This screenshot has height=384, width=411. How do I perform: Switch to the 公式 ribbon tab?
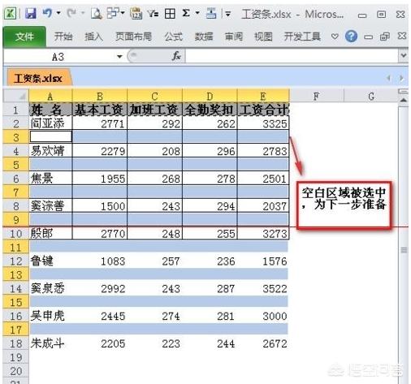click(174, 37)
